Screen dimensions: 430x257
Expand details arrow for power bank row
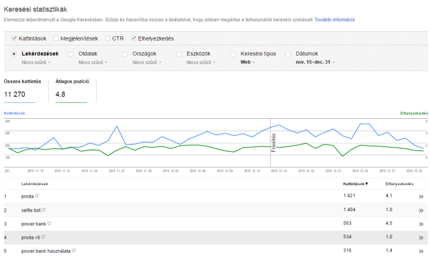[x=421, y=224]
